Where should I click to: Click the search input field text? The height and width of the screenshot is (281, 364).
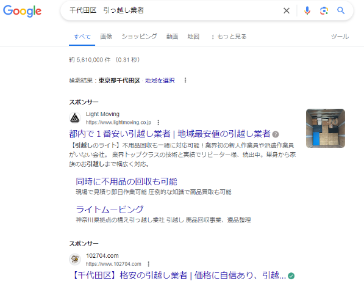pyautogui.click(x=107, y=10)
